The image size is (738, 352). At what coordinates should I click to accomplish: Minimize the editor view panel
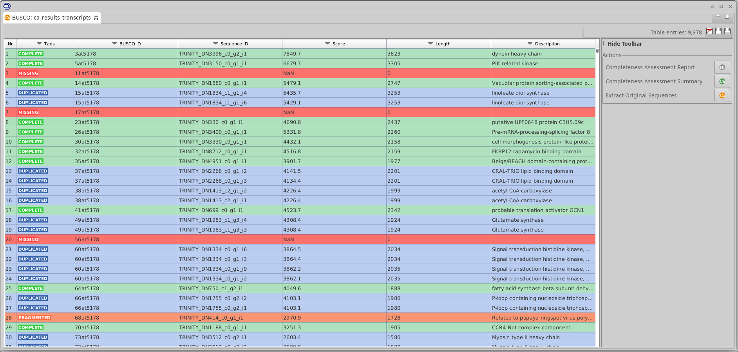718,16
